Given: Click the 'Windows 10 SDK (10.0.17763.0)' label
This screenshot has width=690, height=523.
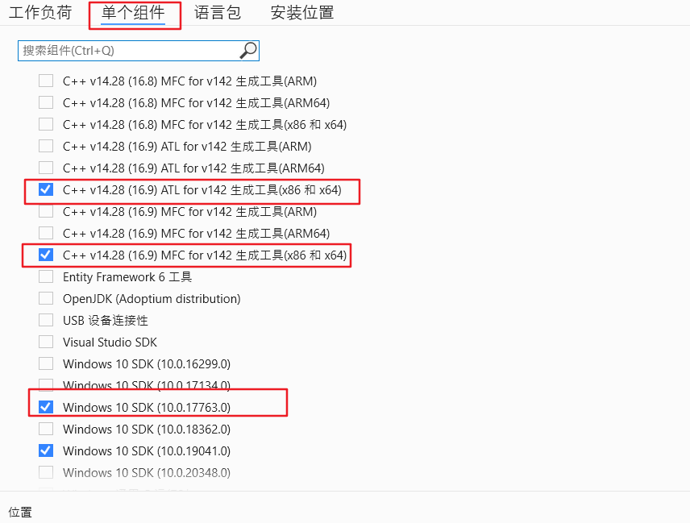Looking at the screenshot, I should 147,408.
